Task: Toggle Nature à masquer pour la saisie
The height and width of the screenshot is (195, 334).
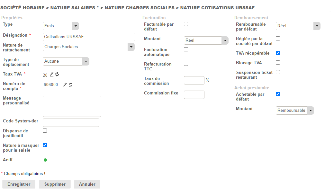Action: [45, 145]
